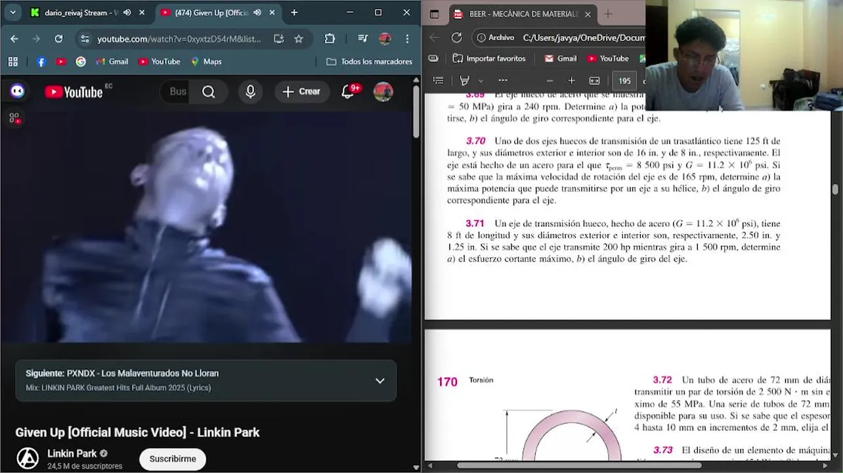This screenshot has height=473, width=843.
Task: Select PDF highlight tool
Action: pyautogui.click(x=465, y=81)
